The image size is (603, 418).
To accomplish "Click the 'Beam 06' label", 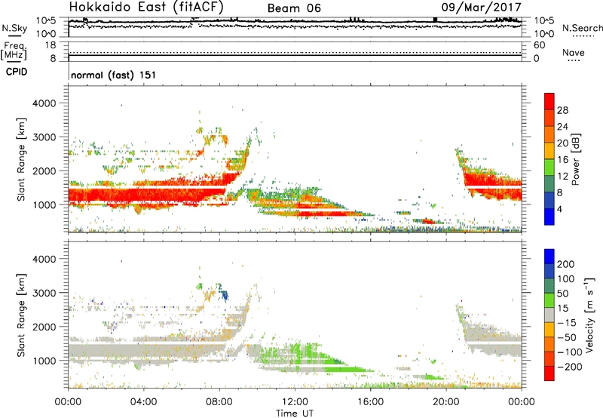I will (x=294, y=8).
